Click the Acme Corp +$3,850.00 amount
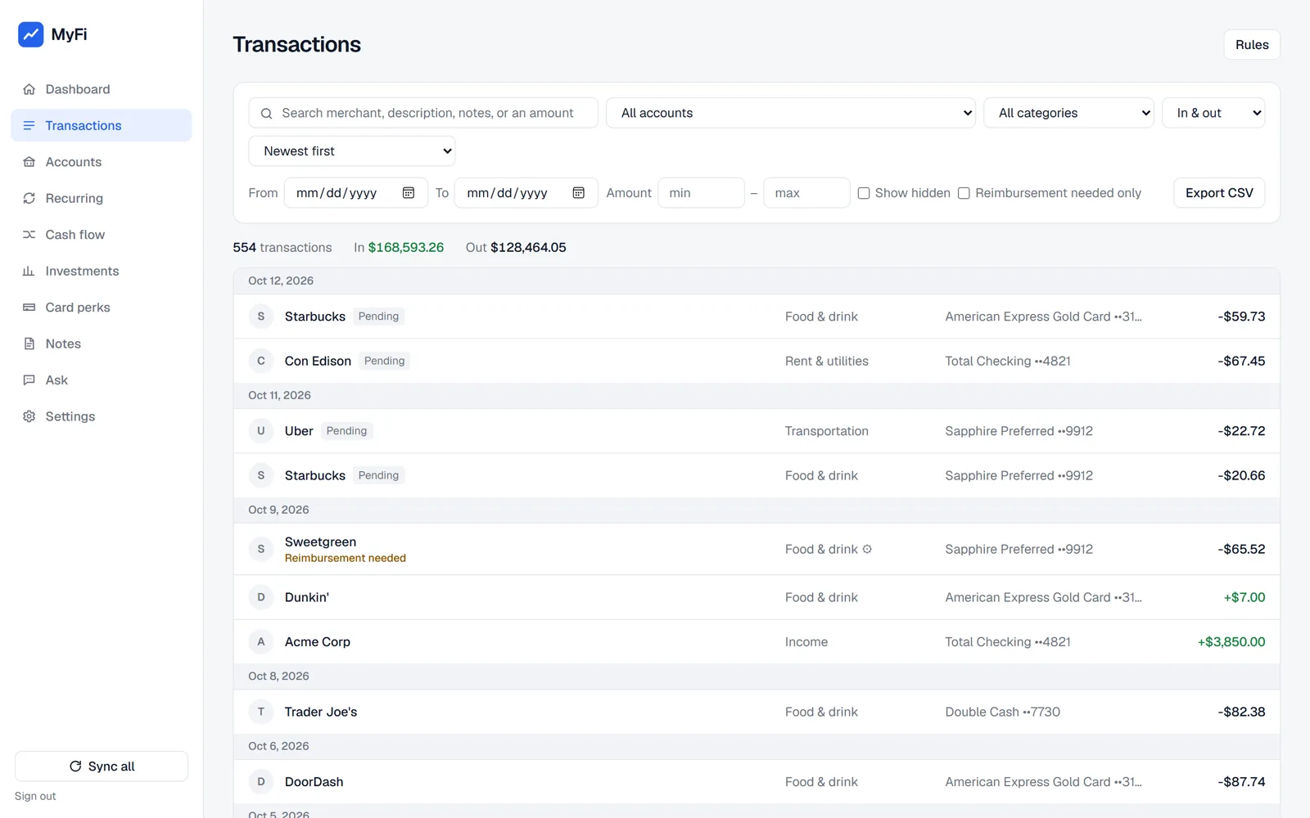Viewport: 1310px width, 818px height. pyautogui.click(x=1231, y=642)
